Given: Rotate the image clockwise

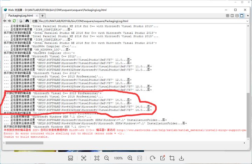Looking at the screenshot, I should (152, 158).
